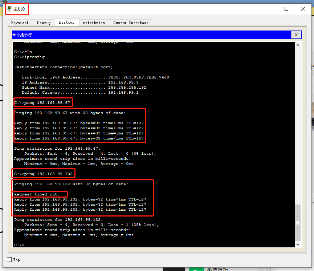Maximize the 主机0 window
Viewport: 314px width, 271px height.
286,9
